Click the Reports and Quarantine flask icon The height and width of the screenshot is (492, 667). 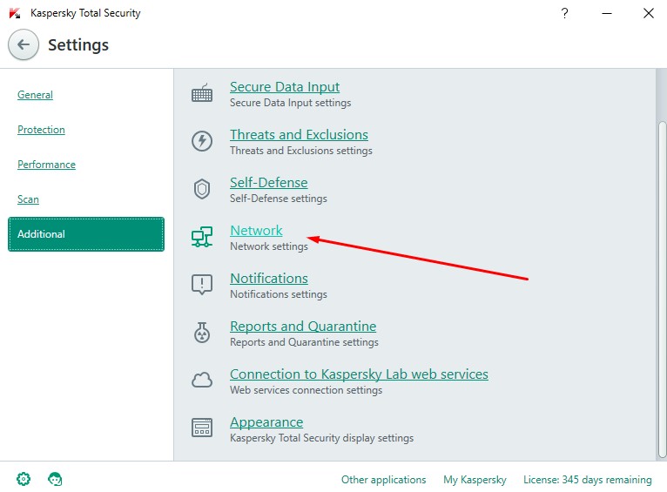point(202,333)
